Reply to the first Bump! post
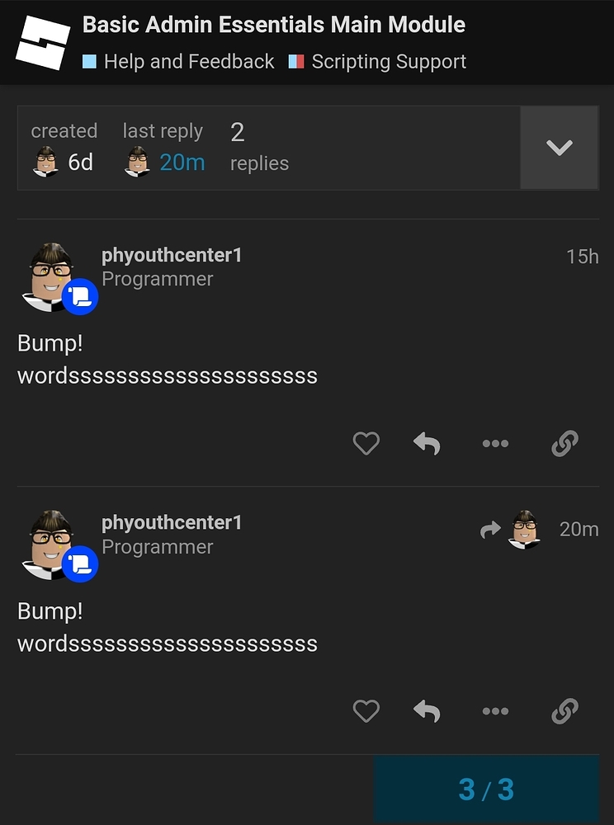 click(427, 444)
